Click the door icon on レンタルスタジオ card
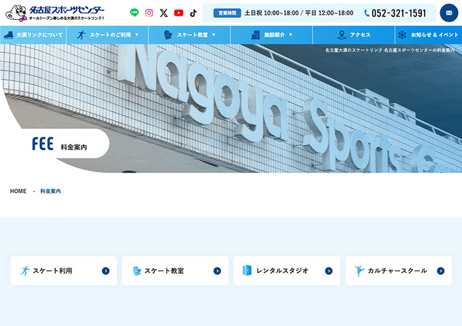462x326 pixels. click(x=247, y=270)
